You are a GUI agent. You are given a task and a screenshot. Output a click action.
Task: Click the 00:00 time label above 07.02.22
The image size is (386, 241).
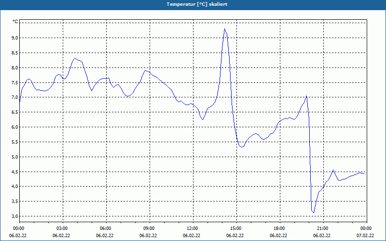pos(365,228)
